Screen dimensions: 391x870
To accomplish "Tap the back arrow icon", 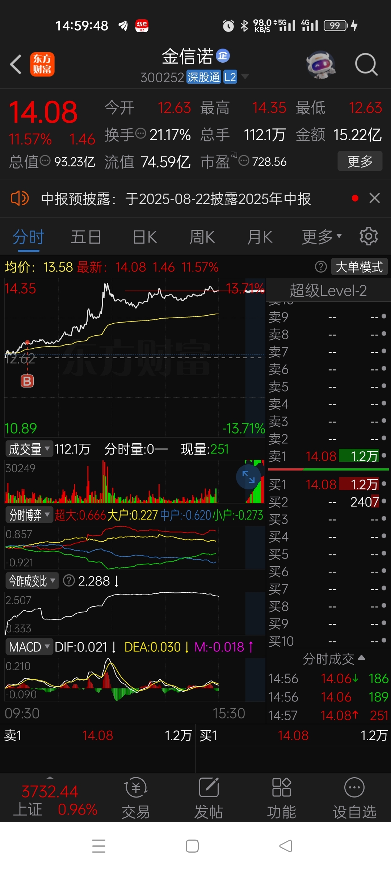I will click(x=16, y=65).
